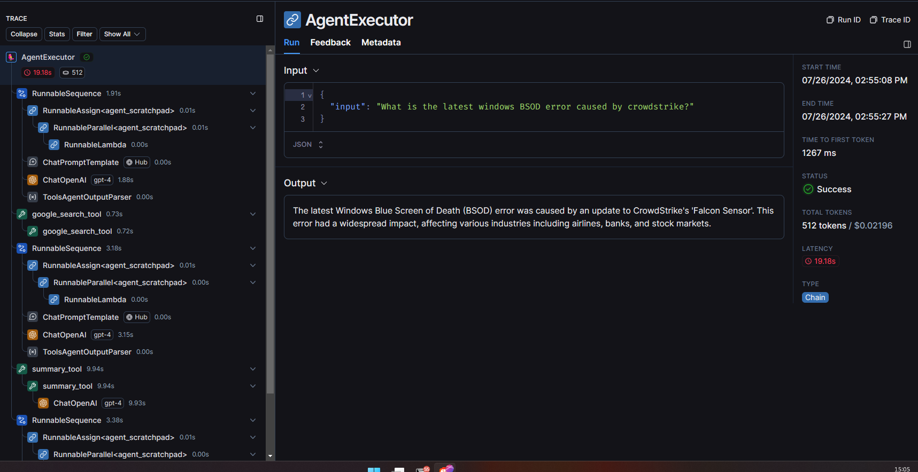Toggle the right details sidebar icon
This screenshot has height=472, width=918.
click(907, 44)
